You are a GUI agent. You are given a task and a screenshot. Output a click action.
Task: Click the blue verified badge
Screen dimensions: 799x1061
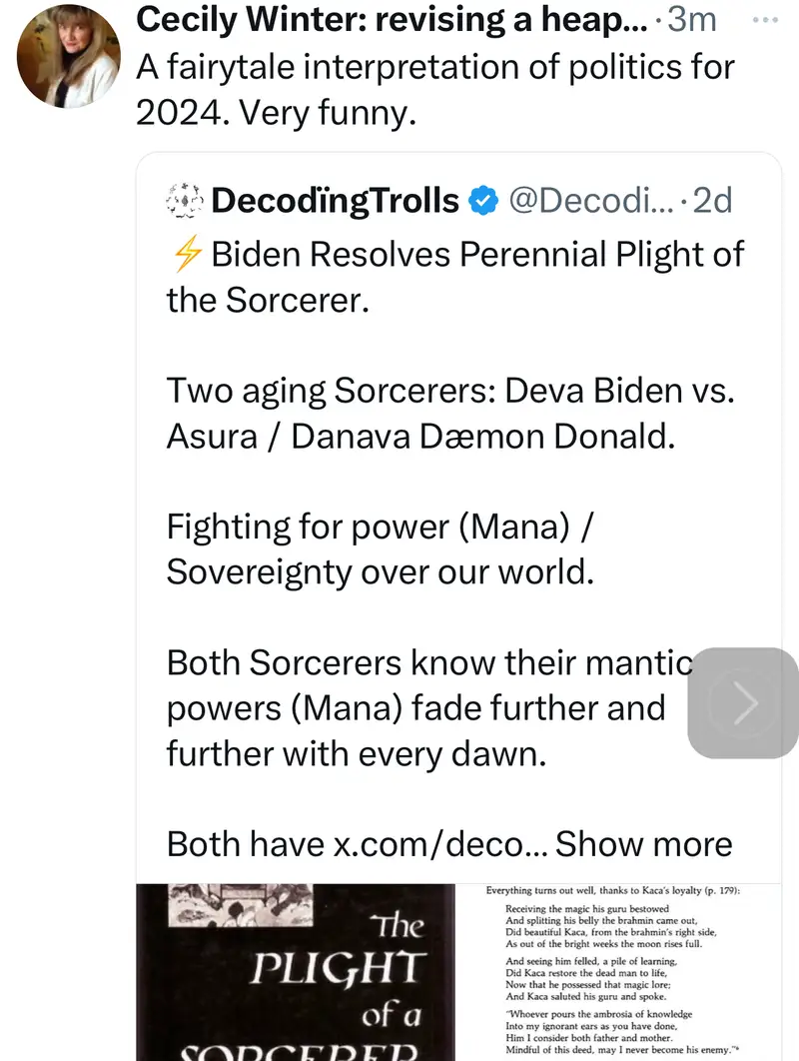[483, 201]
